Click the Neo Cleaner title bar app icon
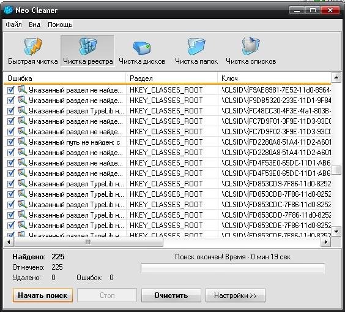Screen dimensions: 345x312 click(9, 10)
